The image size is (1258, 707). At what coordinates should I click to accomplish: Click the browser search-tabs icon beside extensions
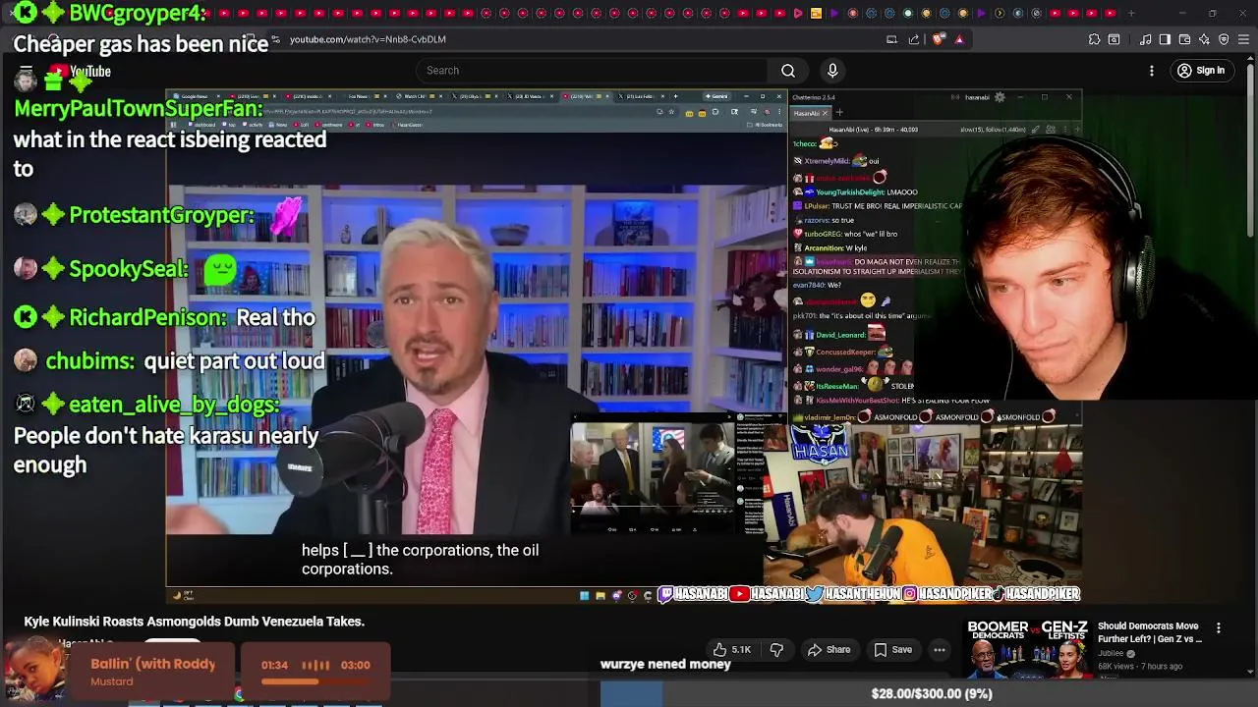1115,39
